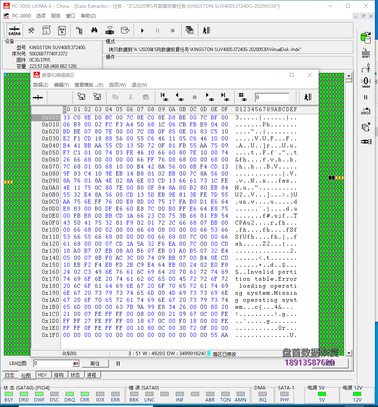Click the exit icon in sector editor toolbar
The width and height of the screenshot is (378, 407).
pyautogui.click(x=308, y=97)
